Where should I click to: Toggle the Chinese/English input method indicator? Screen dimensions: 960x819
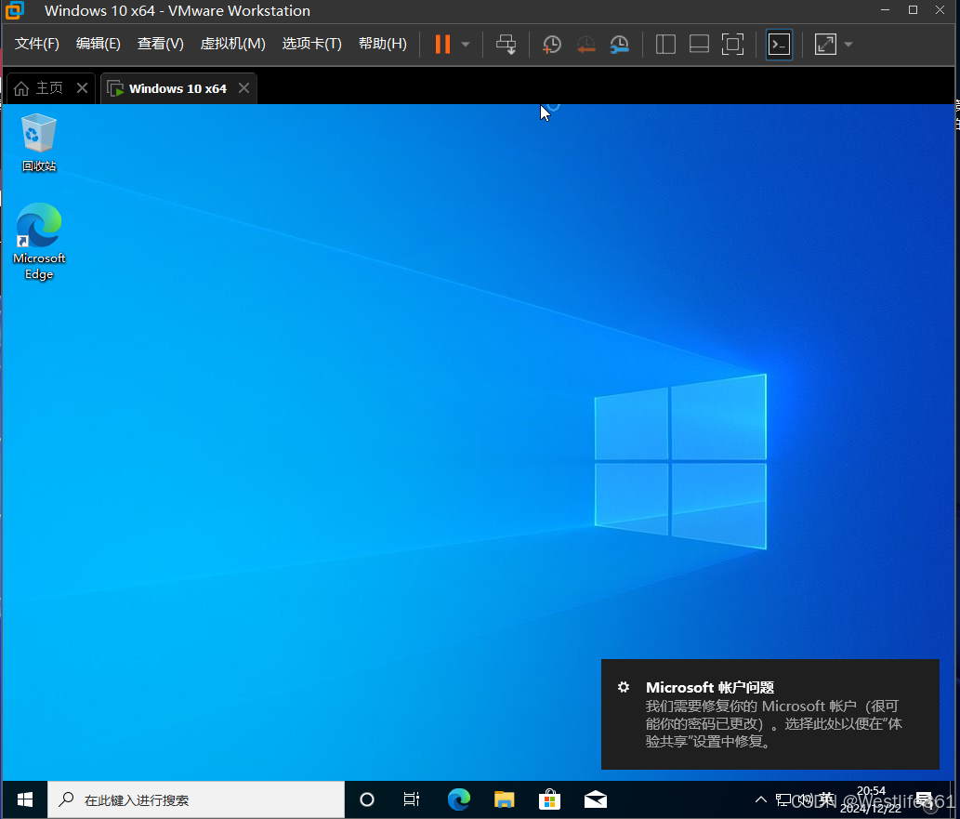click(825, 799)
